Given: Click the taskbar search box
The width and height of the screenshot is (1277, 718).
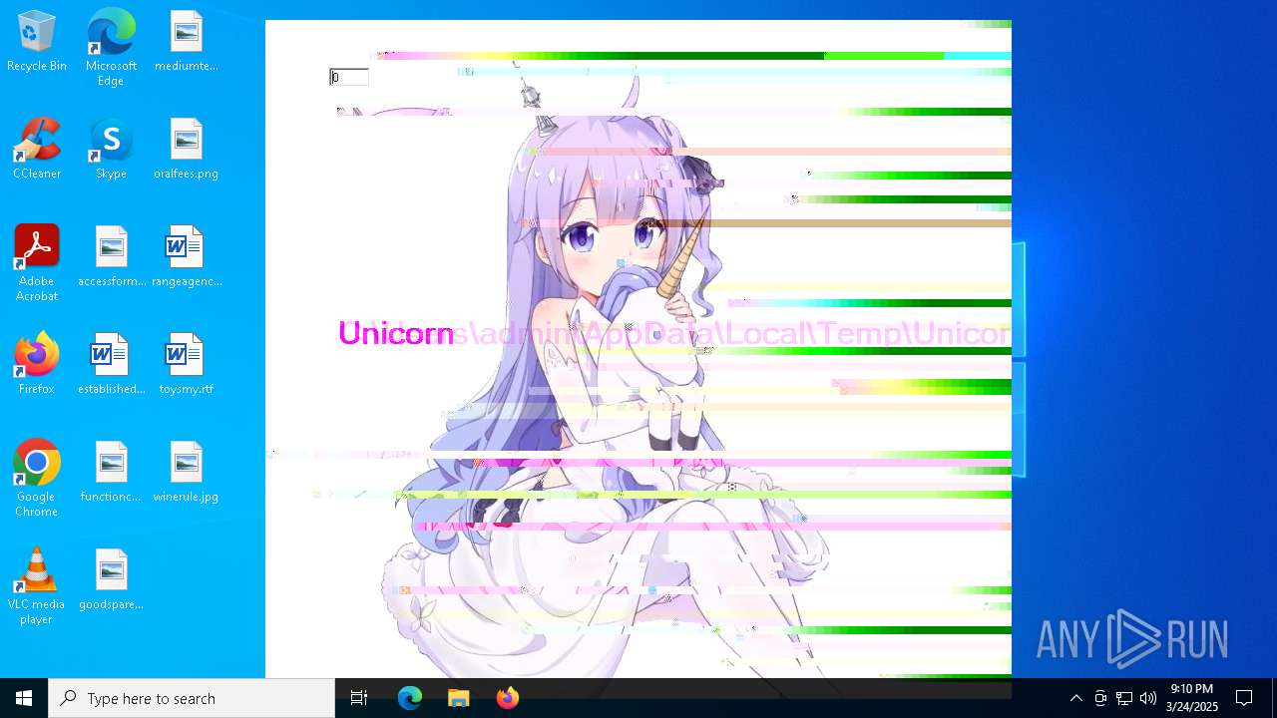Looking at the screenshot, I should (x=192, y=698).
